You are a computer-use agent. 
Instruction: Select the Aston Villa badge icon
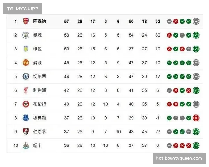[x=26, y=49]
